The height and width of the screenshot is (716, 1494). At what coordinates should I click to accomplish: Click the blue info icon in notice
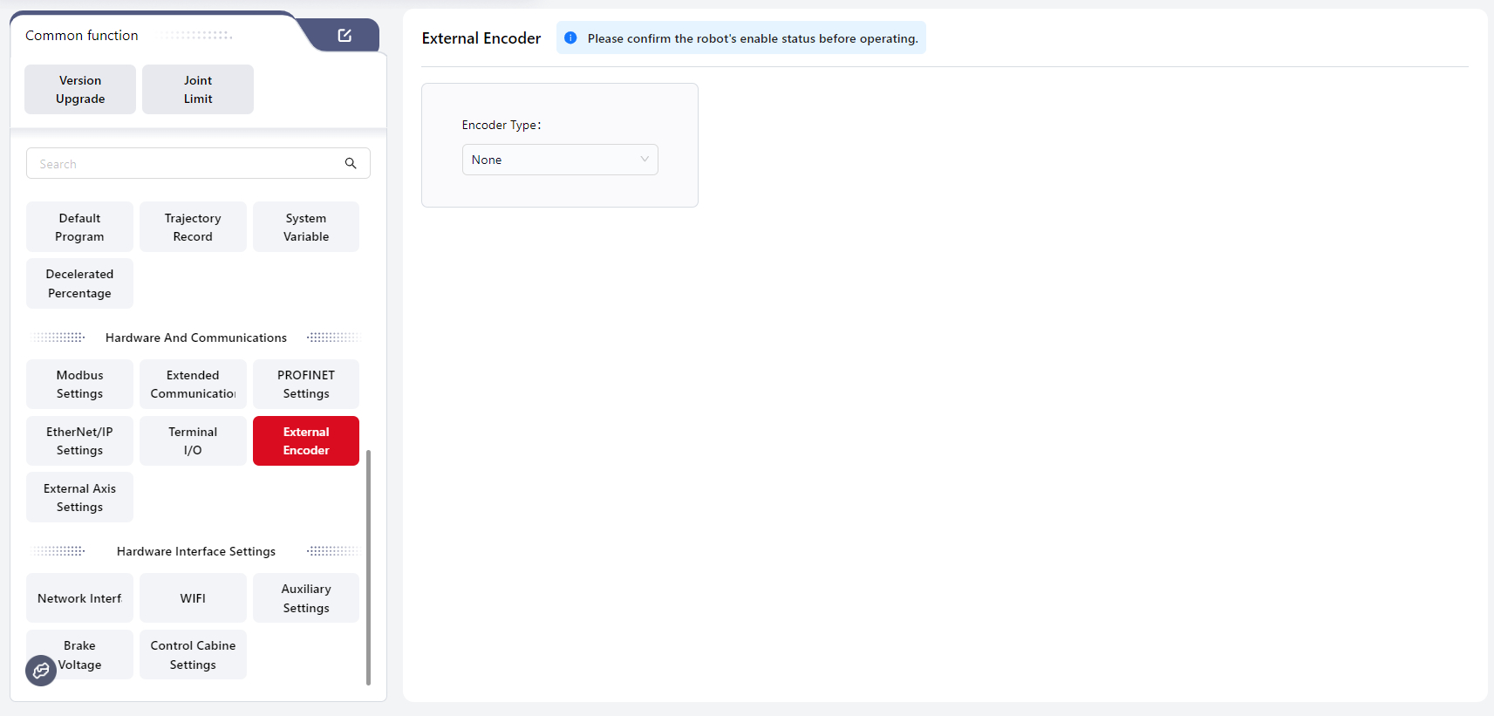click(x=570, y=38)
